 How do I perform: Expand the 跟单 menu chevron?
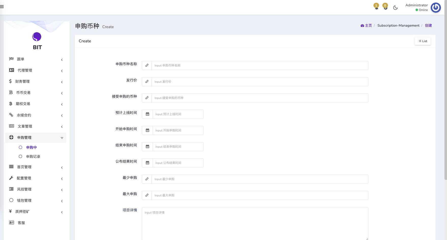coord(62,60)
